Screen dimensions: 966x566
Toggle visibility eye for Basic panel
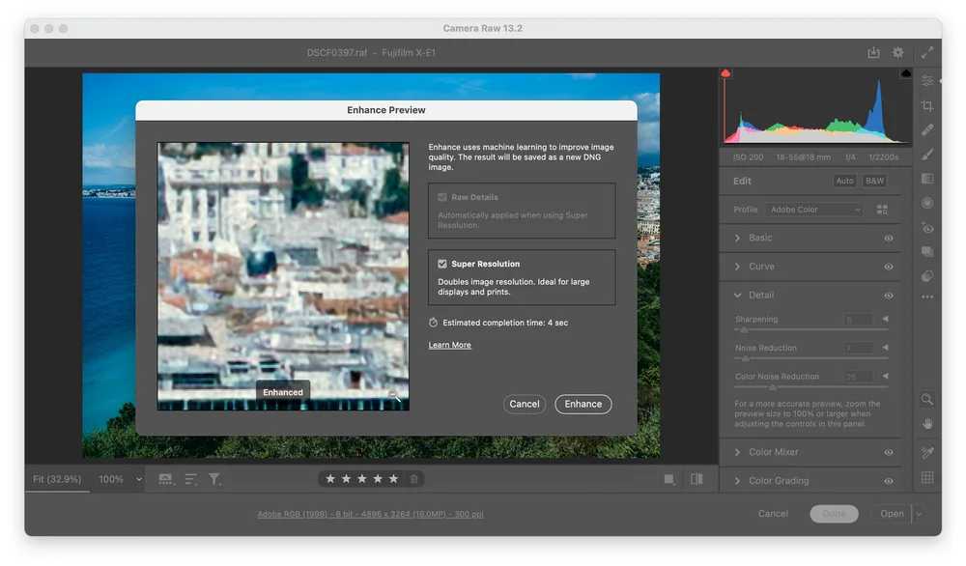point(889,238)
